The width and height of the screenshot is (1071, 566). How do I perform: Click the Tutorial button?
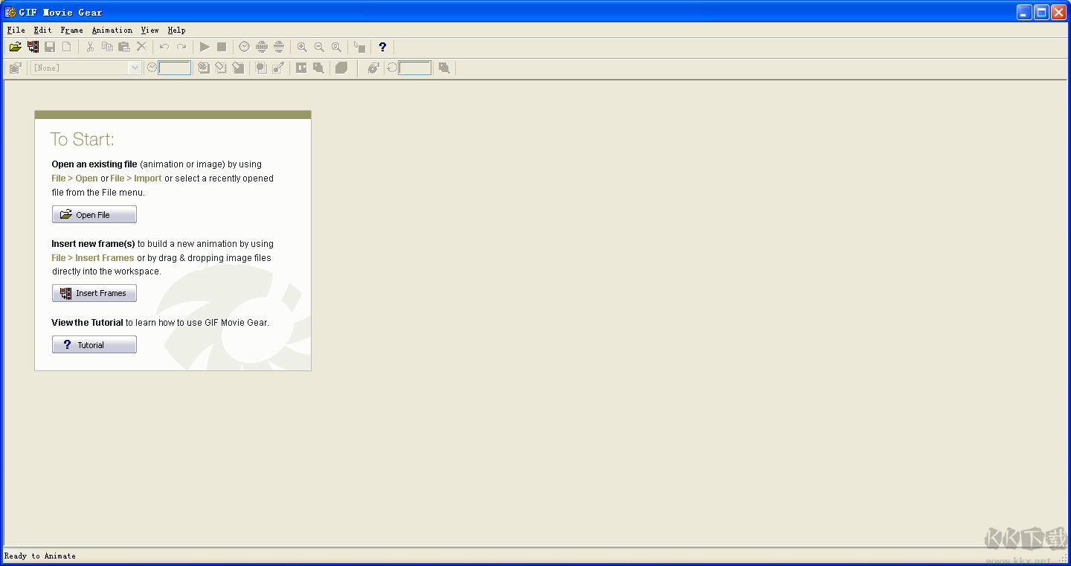point(94,344)
